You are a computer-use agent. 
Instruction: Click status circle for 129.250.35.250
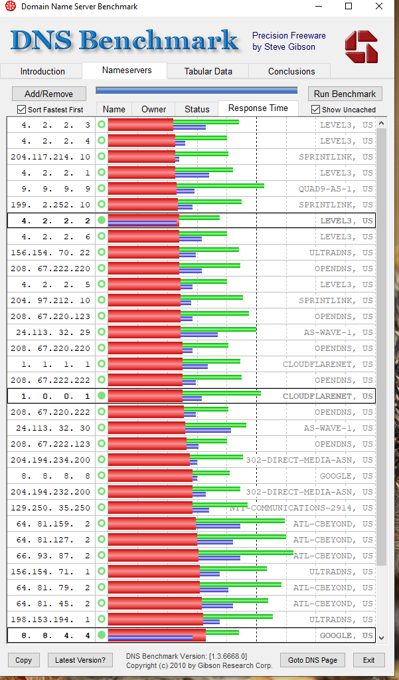click(x=102, y=507)
